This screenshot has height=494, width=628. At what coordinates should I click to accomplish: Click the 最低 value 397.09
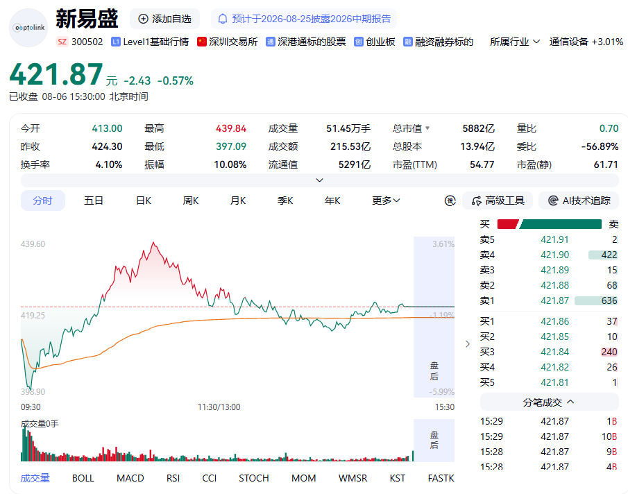(231, 146)
